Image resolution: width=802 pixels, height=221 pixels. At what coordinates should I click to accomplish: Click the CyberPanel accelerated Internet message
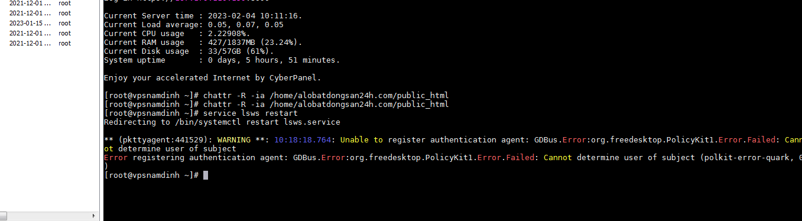212,78
